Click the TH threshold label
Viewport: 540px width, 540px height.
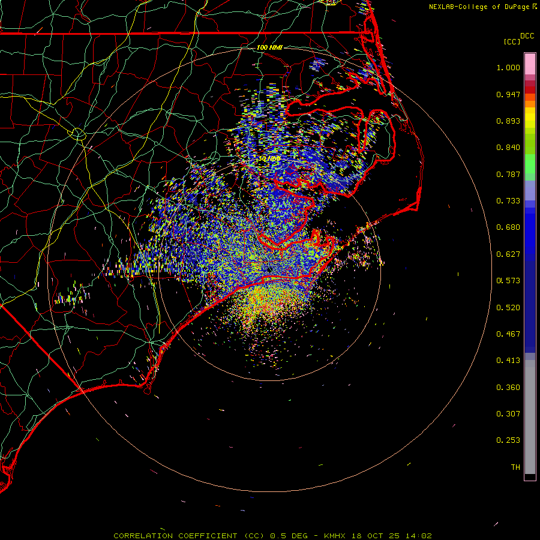515,467
